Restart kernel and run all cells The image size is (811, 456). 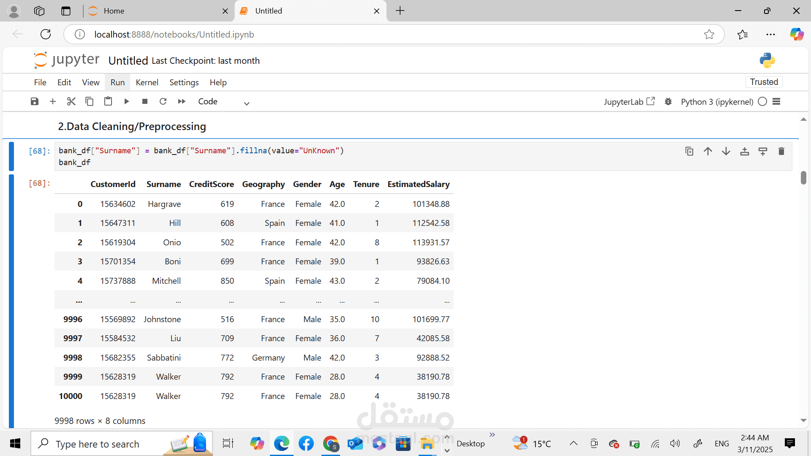(x=182, y=101)
